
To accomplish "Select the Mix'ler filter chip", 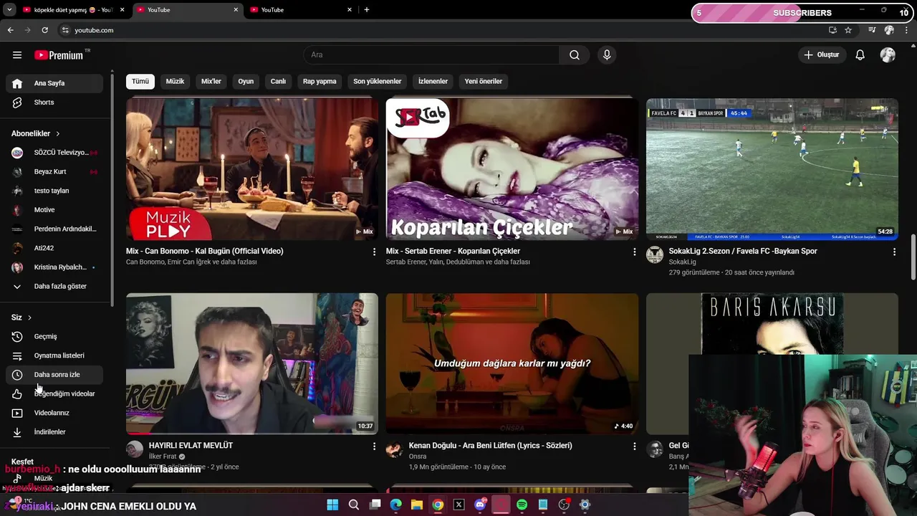I will coord(211,82).
